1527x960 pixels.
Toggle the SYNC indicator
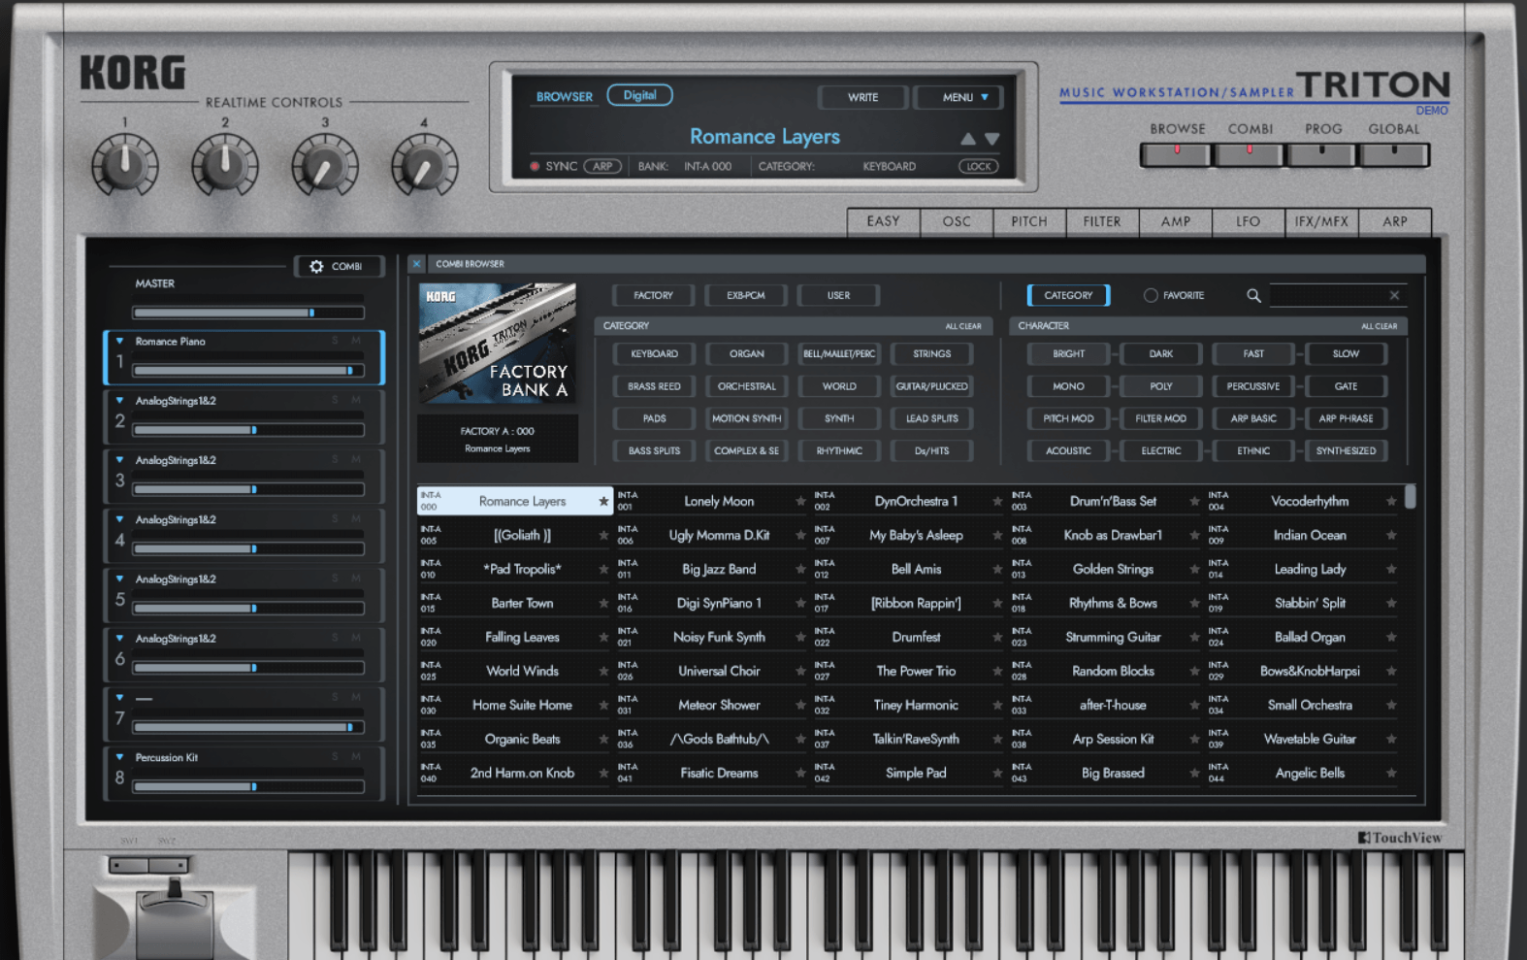(x=535, y=166)
